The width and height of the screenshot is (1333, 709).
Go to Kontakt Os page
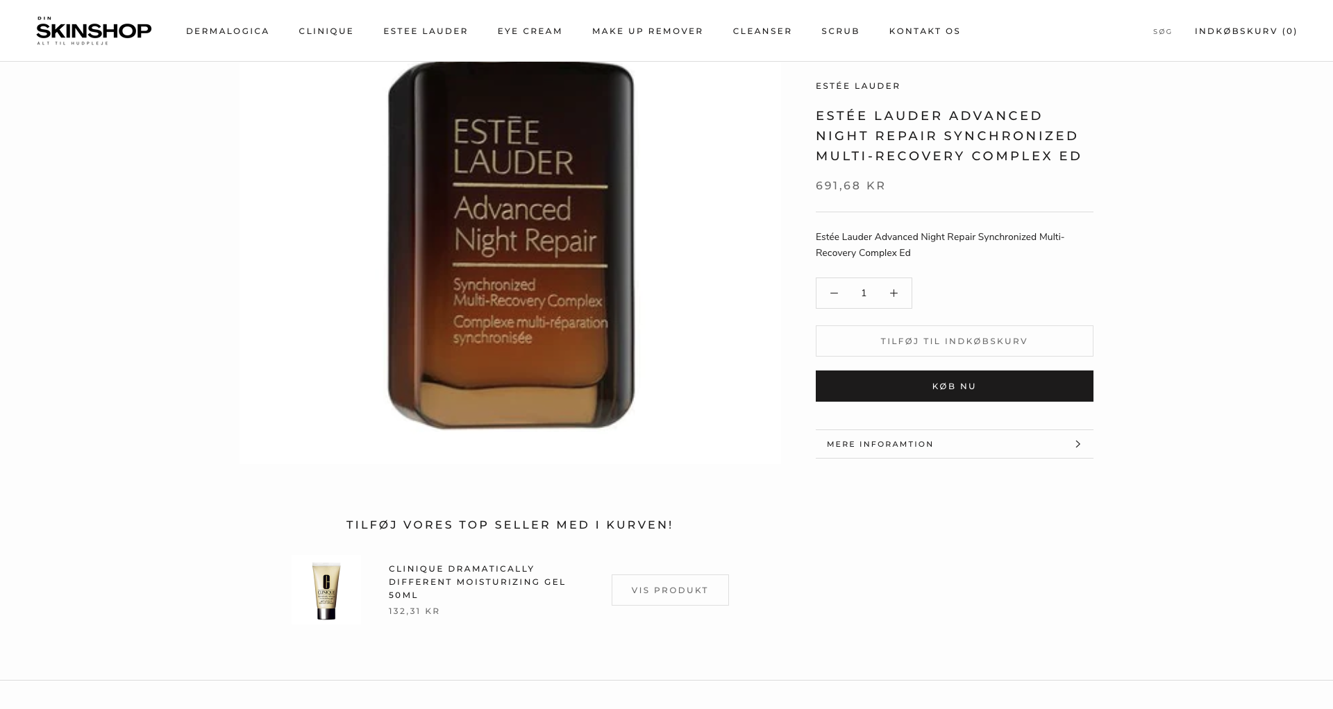[925, 31]
